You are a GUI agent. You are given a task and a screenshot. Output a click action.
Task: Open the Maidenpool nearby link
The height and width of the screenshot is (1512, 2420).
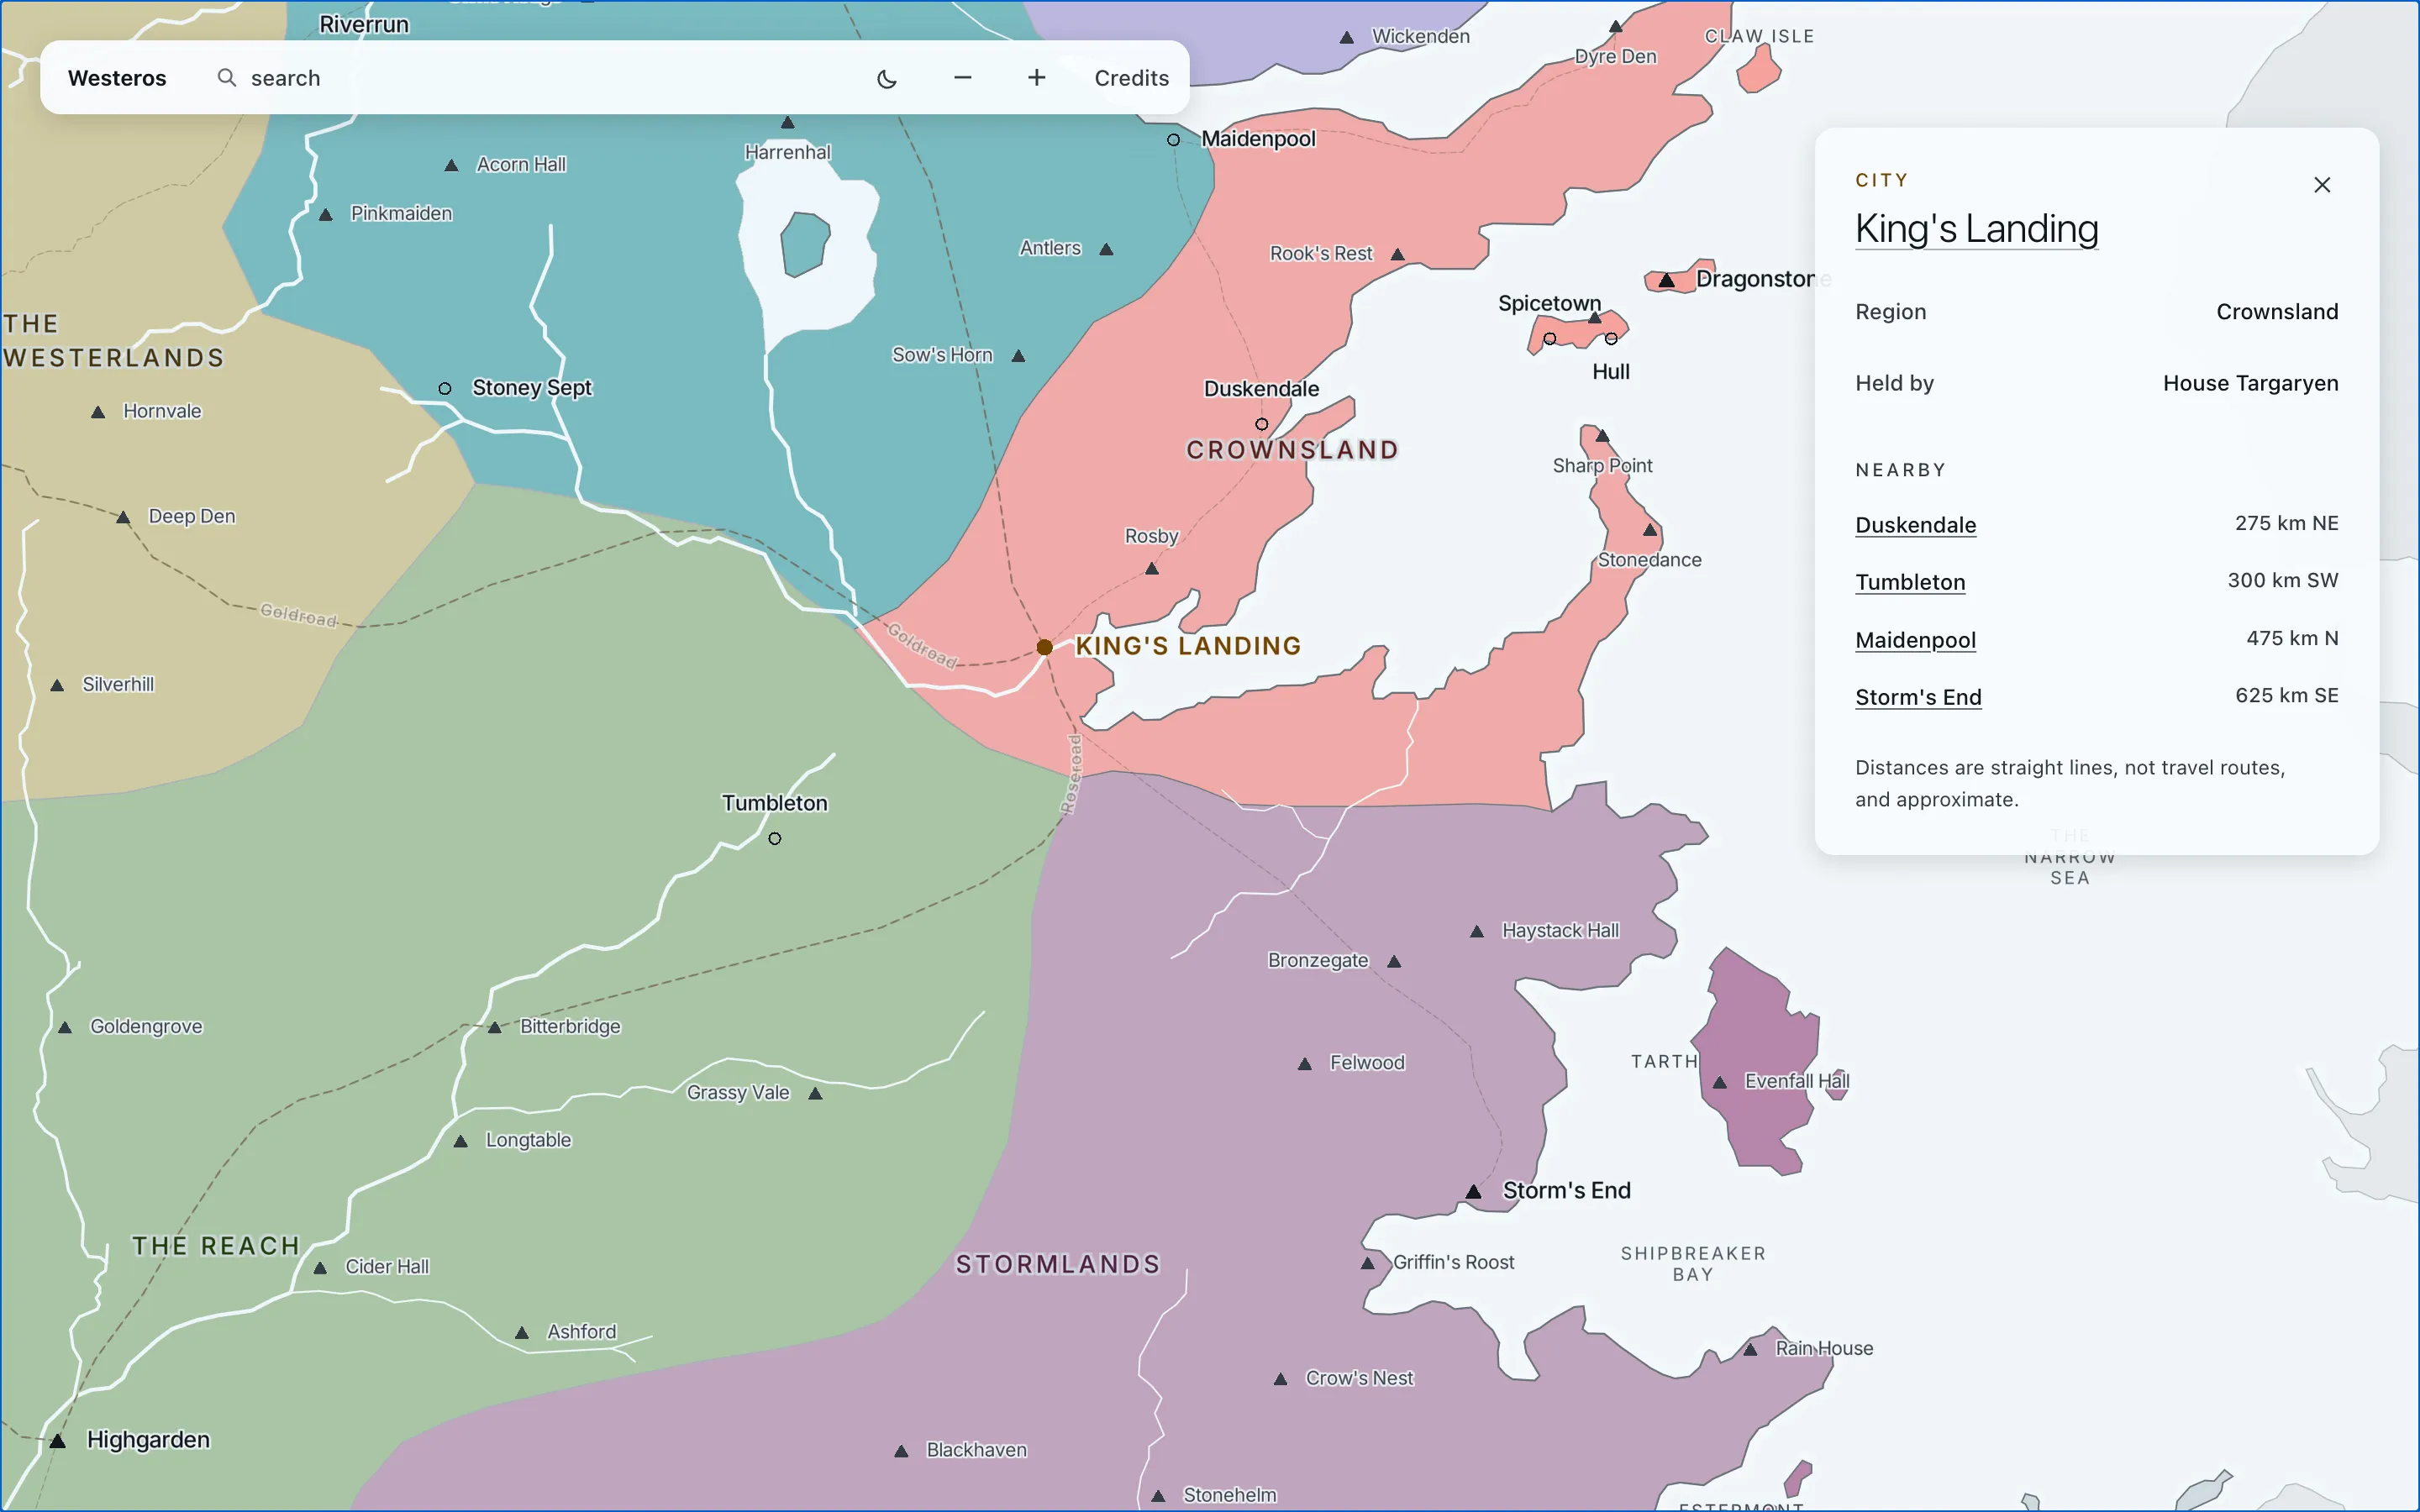[1915, 640]
